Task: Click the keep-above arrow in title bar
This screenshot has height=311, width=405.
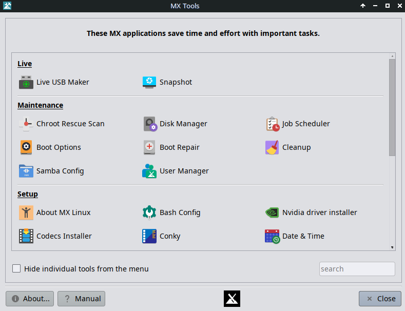Action: [363, 6]
